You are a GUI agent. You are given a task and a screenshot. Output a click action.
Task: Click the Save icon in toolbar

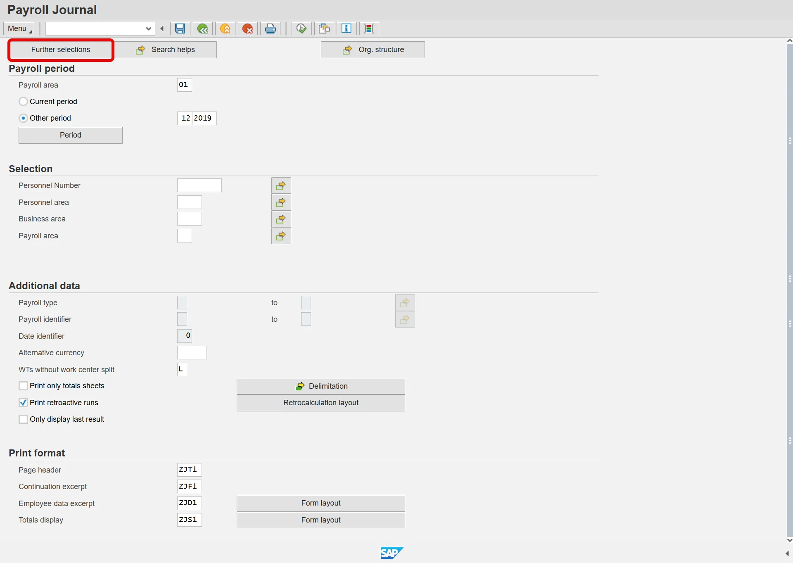[180, 29]
